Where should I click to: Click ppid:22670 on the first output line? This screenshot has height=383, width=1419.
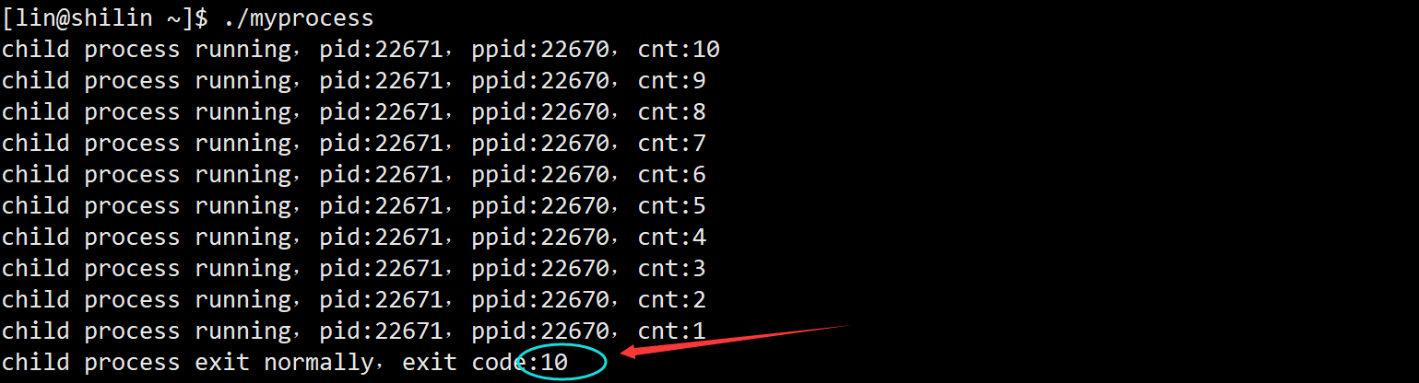(x=540, y=50)
